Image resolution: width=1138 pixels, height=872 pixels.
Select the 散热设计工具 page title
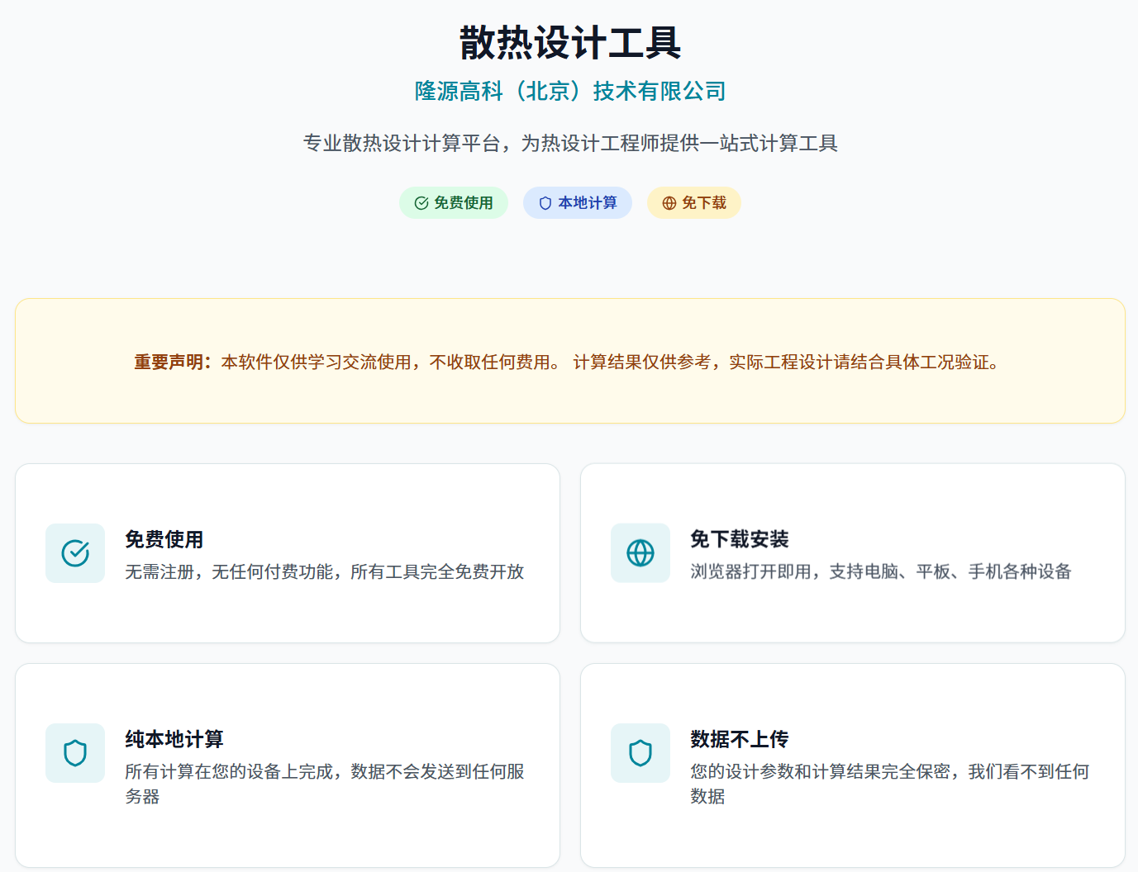click(569, 45)
